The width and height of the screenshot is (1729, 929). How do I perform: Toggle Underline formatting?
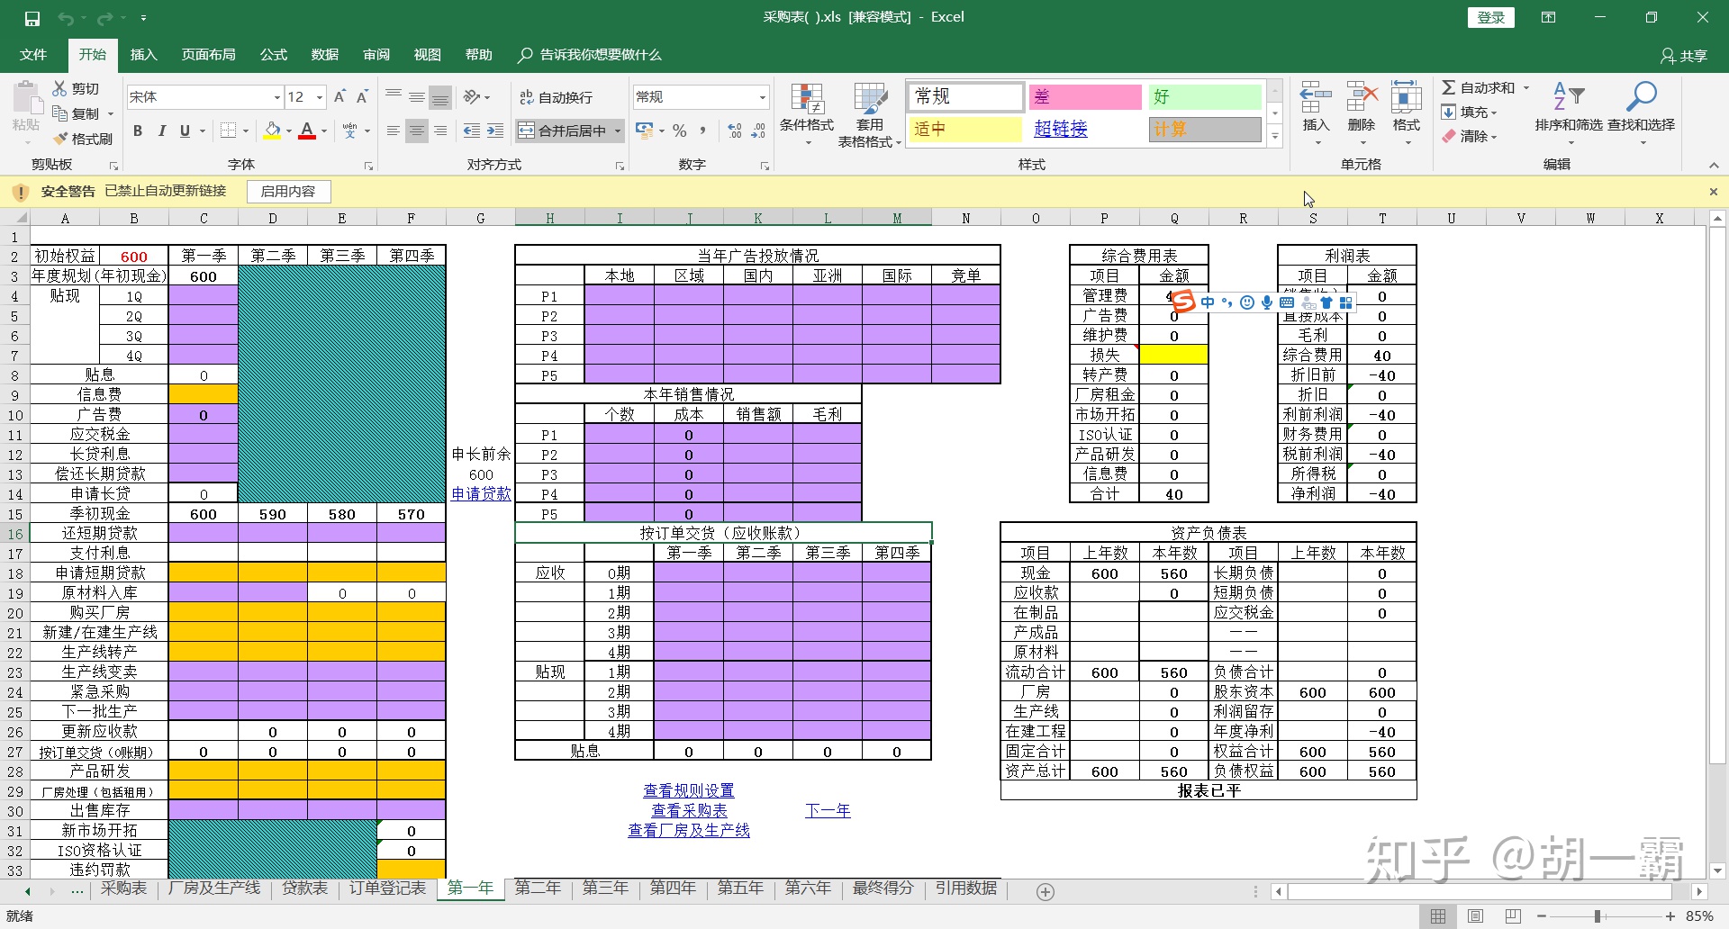(x=185, y=131)
